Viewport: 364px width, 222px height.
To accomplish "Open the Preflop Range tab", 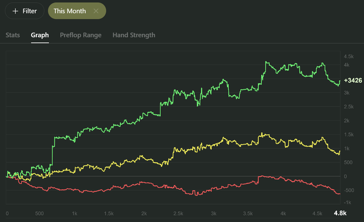I will click(81, 35).
